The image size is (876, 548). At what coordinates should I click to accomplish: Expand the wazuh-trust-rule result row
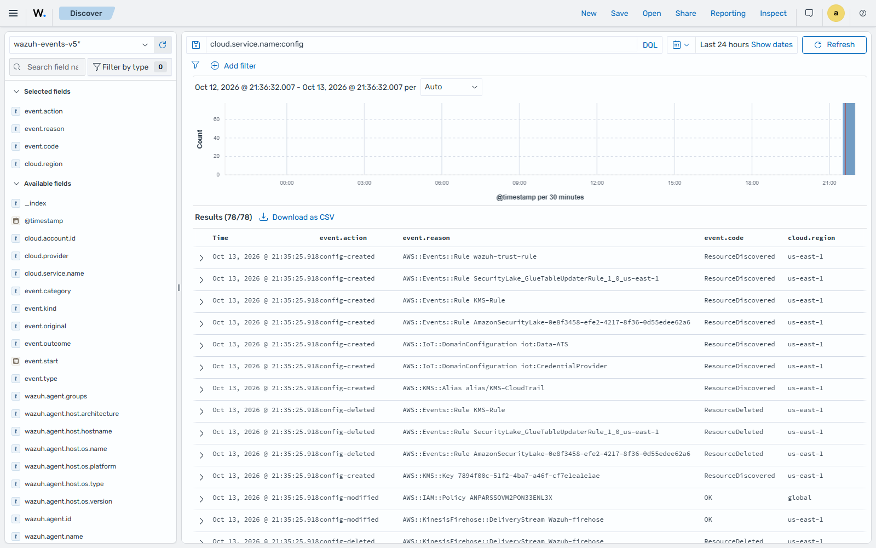coord(201,258)
